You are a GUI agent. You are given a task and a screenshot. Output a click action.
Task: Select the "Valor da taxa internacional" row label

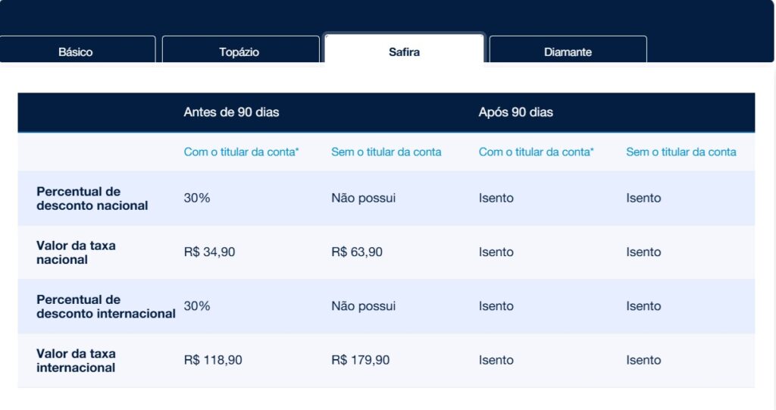click(x=76, y=361)
